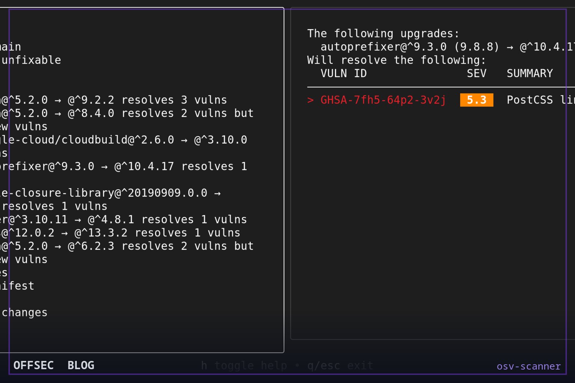Select the @^6.2.3 resolves 2 vulns row
575x383 pixels.
(x=127, y=252)
